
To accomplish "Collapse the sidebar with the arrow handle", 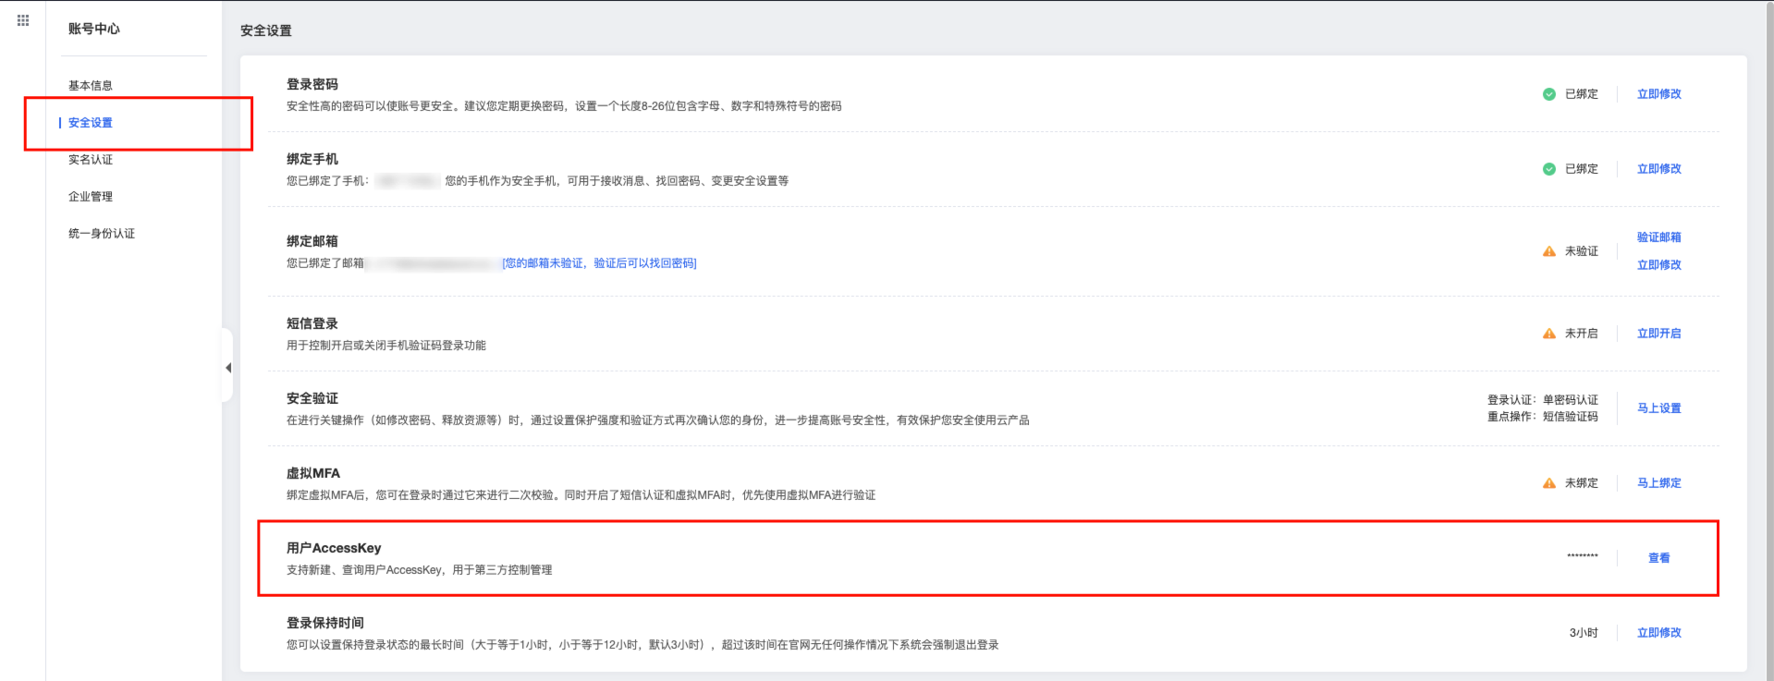I will pyautogui.click(x=227, y=368).
